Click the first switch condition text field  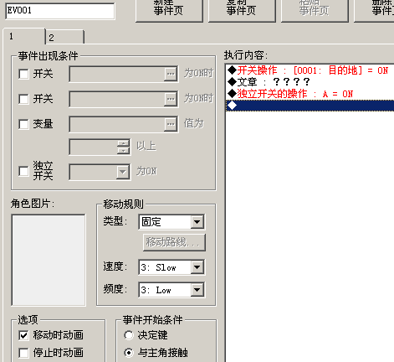117,74
